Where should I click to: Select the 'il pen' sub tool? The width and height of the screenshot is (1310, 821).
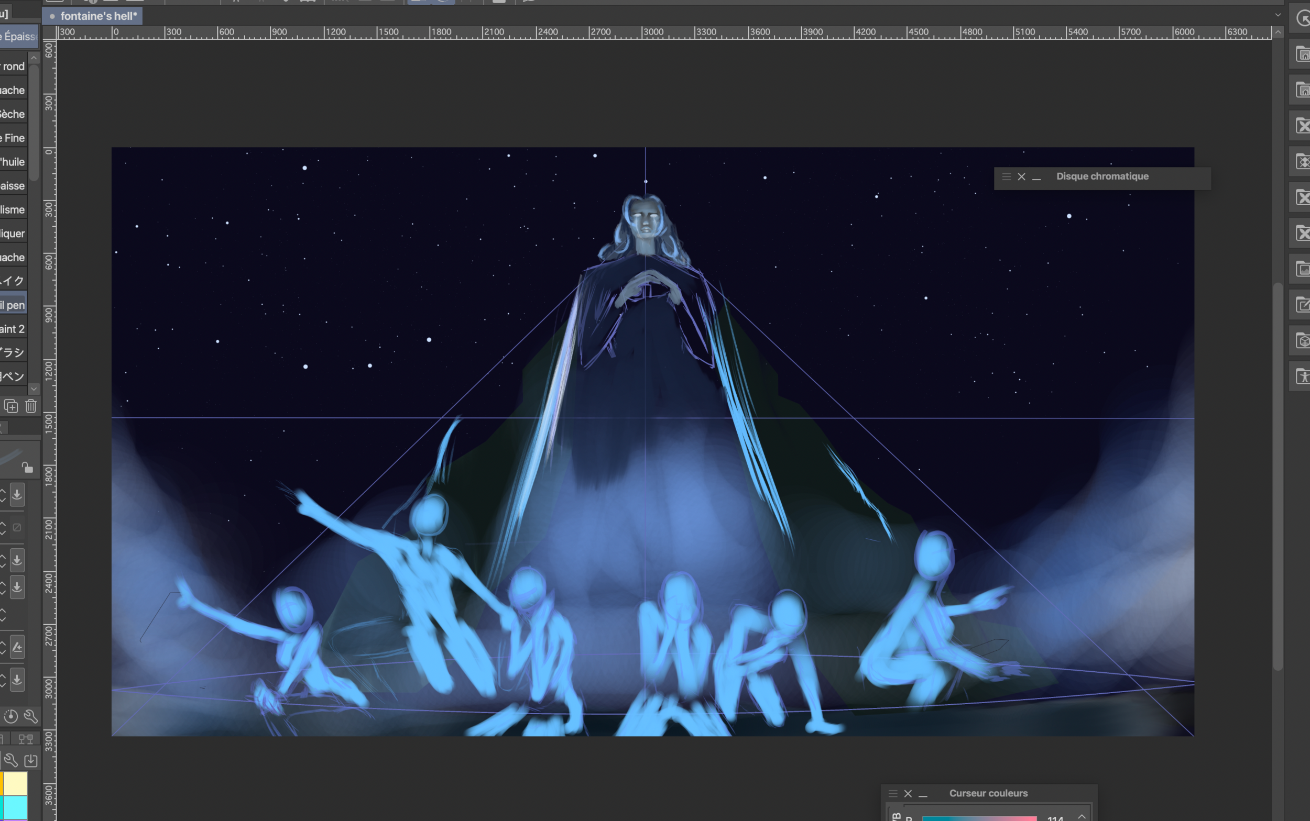13,305
